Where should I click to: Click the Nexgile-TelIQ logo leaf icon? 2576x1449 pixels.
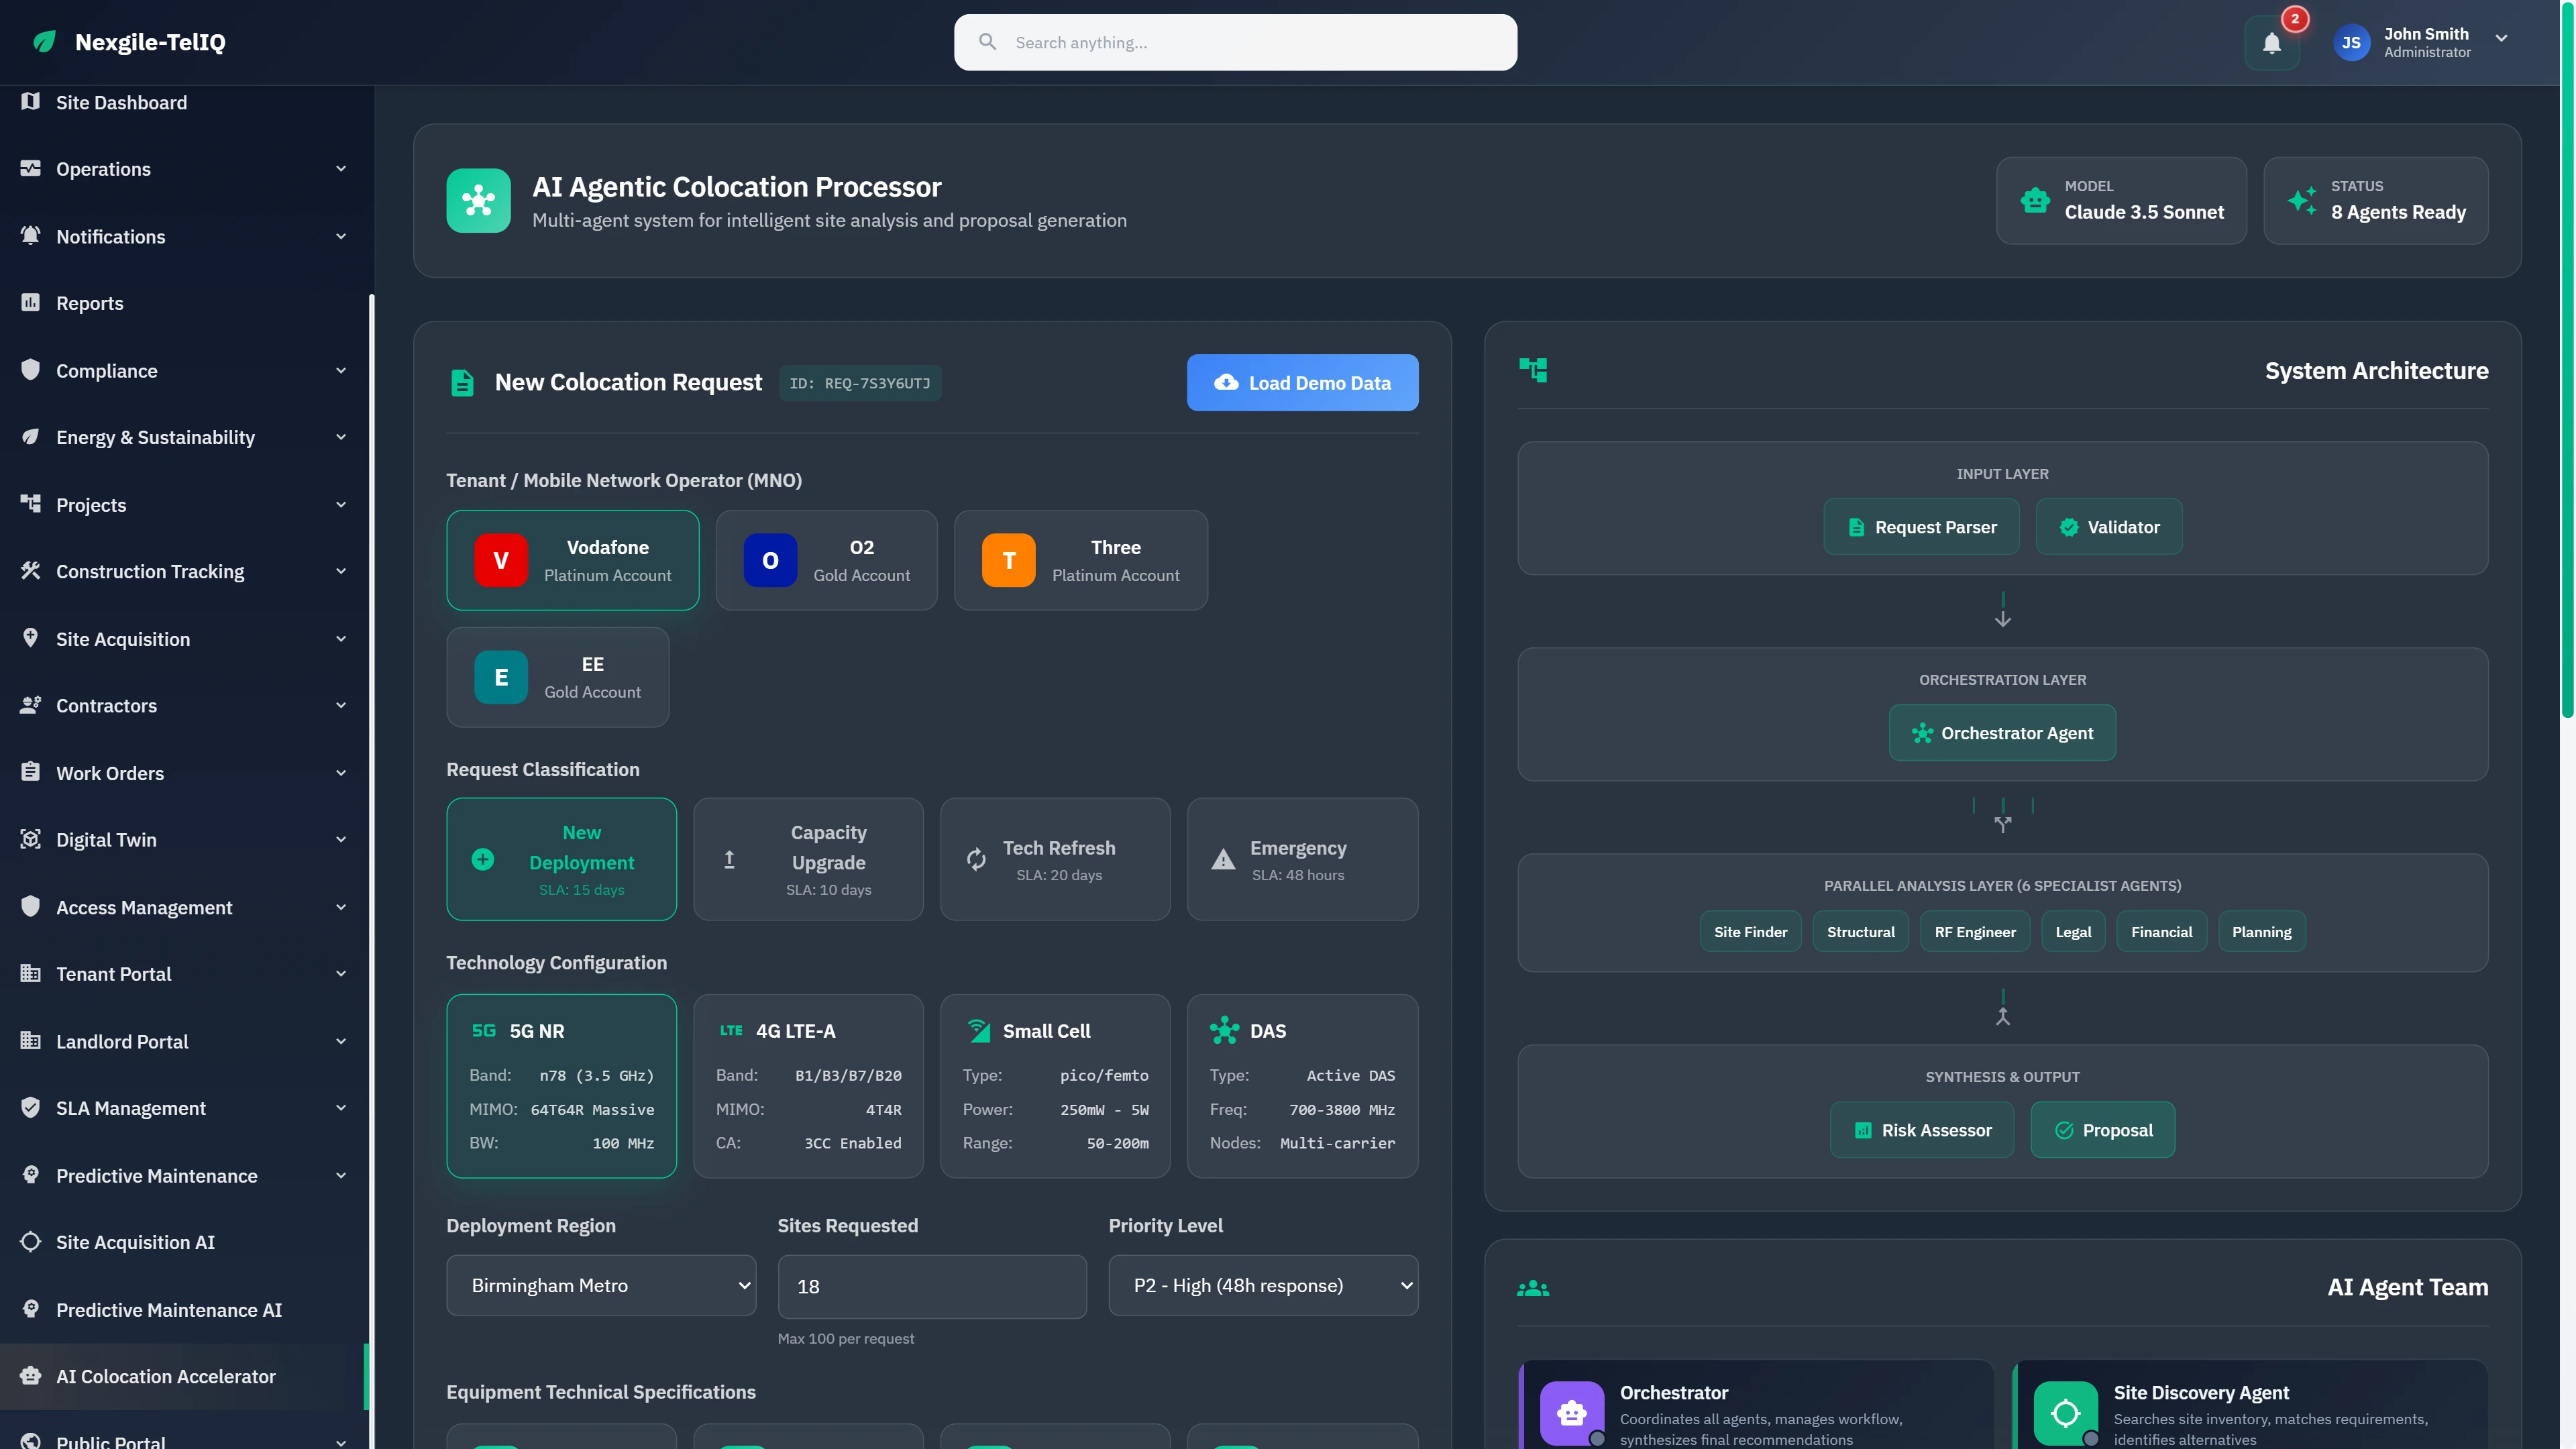coord(43,42)
